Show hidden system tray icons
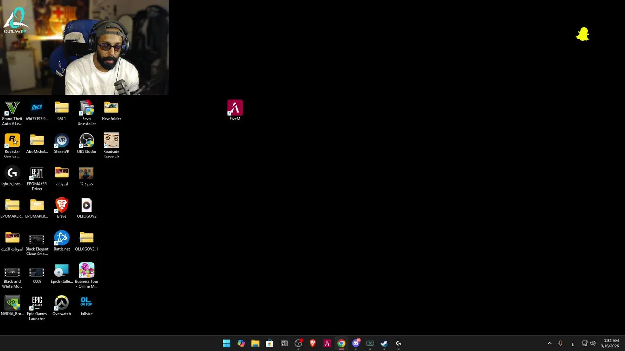The width and height of the screenshot is (625, 351). pyautogui.click(x=549, y=343)
